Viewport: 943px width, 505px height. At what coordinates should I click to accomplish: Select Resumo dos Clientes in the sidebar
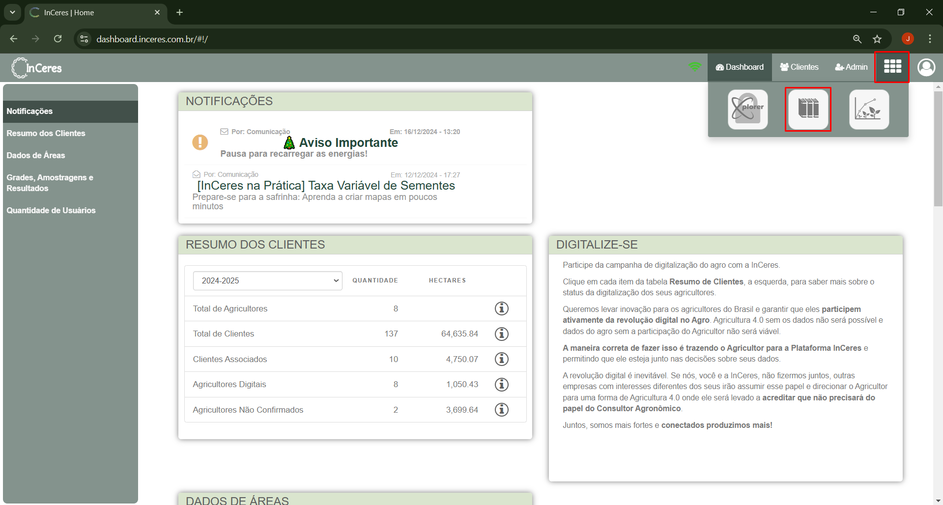(70, 134)
